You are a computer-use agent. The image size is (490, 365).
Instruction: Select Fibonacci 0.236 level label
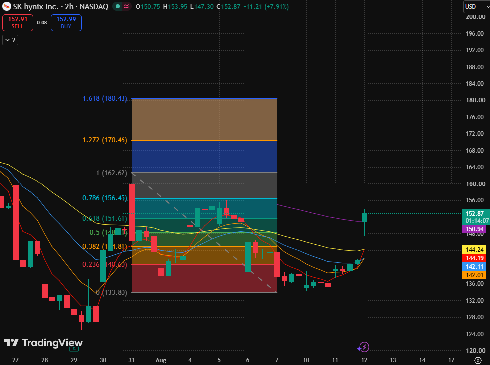pos(105,264)
